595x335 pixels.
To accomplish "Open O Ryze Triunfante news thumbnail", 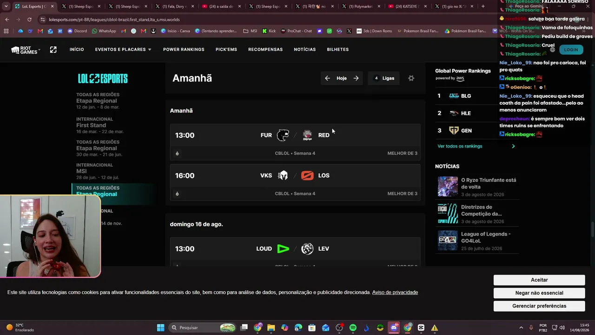I will (448, 187).
